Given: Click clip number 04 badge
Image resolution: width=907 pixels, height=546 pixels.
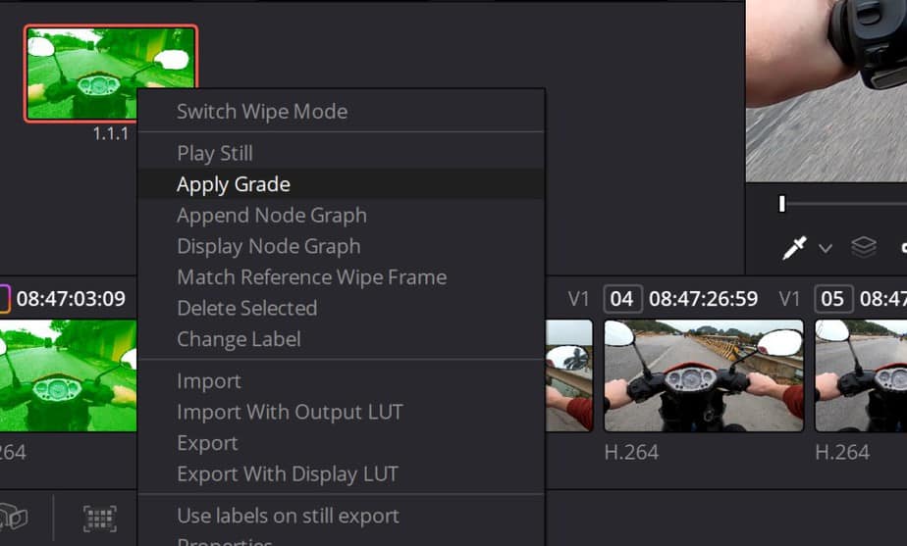Looking at the screenshot, I should (622, 299).
